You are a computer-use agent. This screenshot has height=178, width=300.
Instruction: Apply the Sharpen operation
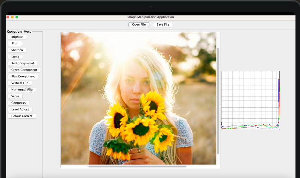pyautogui.click(x=17, y=50)
